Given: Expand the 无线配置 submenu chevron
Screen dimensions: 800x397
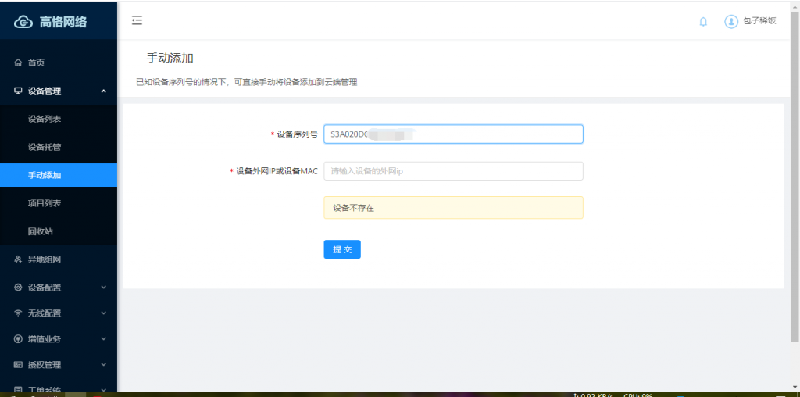Looking at the screenshot, I should pos(104,313).
